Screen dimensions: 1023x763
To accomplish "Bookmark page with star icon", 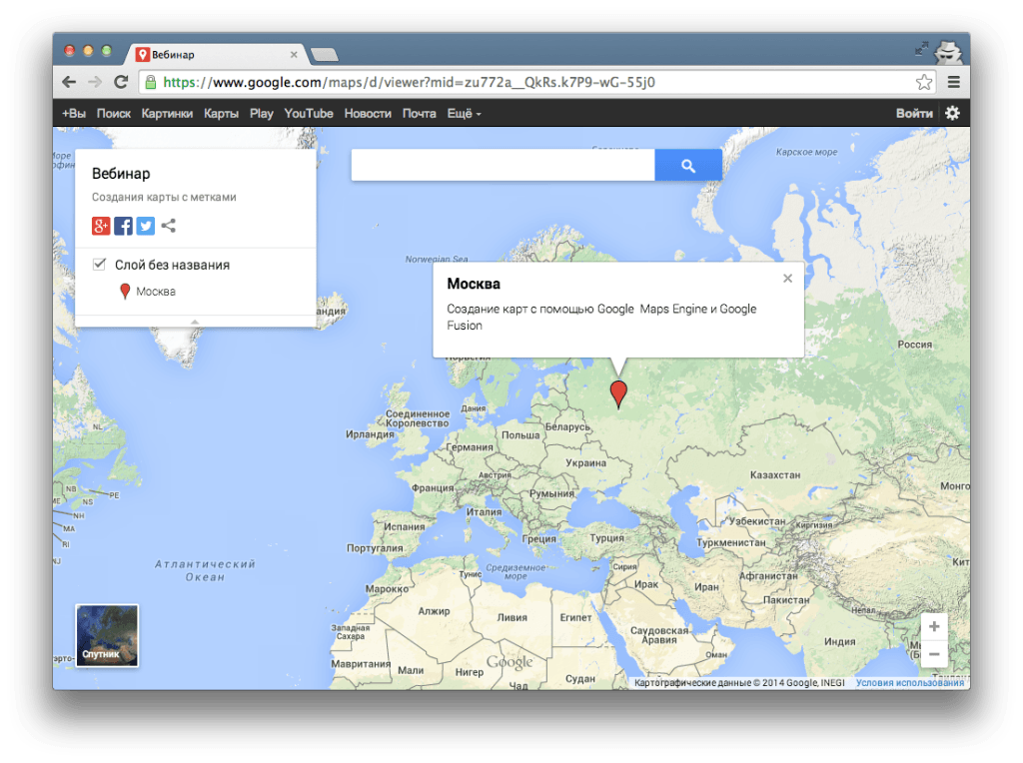I will (924, 82).
